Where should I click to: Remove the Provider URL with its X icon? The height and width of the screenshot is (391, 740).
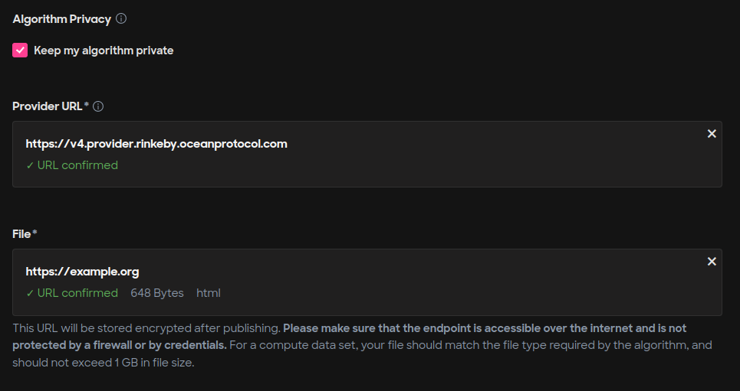coord(712,134)
